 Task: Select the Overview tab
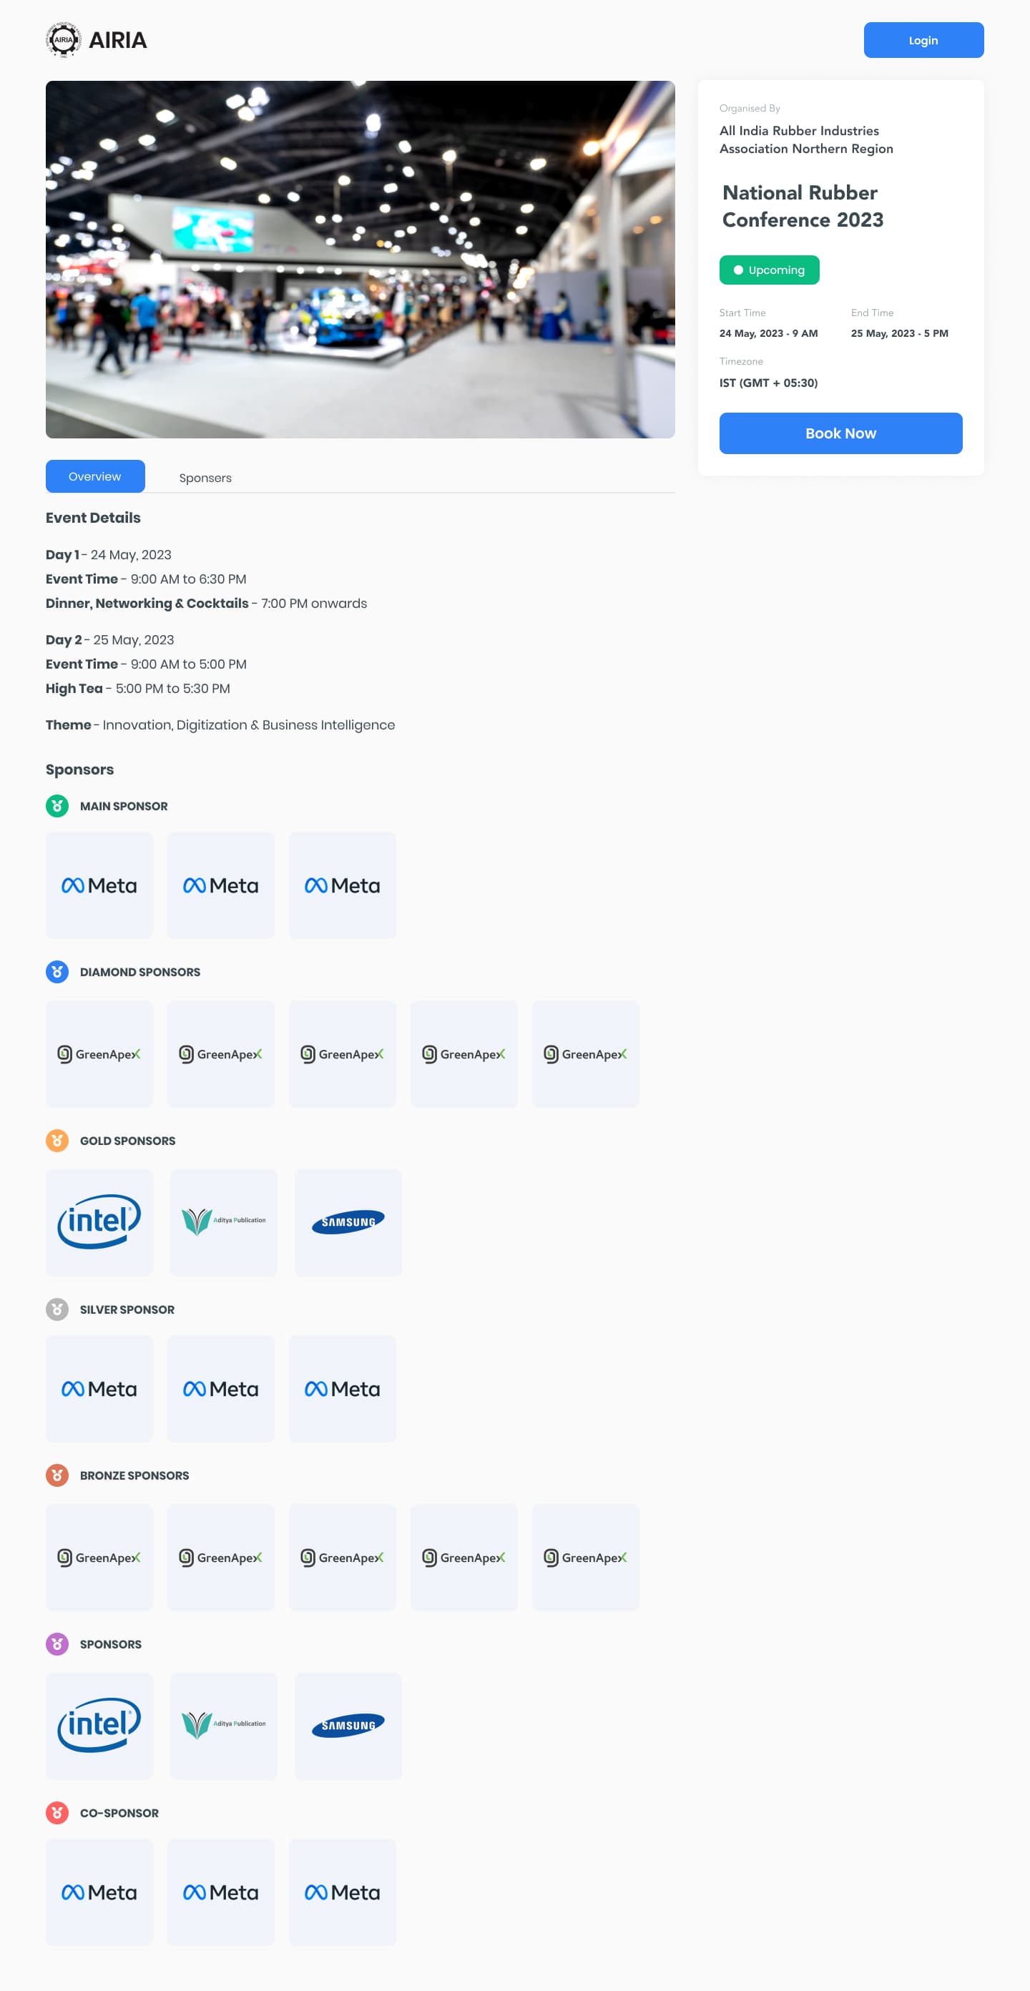(x=95, y=476)
